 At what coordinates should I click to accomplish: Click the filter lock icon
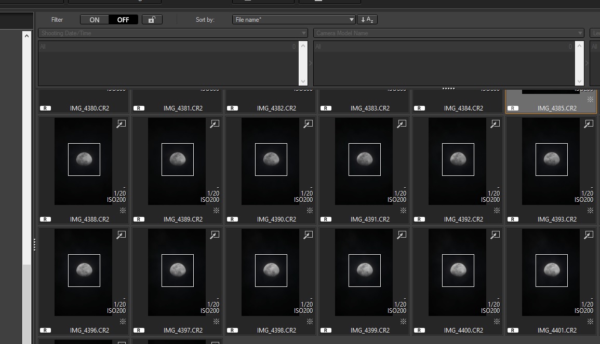[x=152, y=20]
